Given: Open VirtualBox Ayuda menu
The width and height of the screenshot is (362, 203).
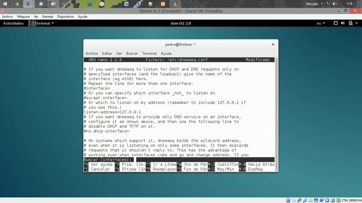Looking at the screenshot, I should click(83, 16).
